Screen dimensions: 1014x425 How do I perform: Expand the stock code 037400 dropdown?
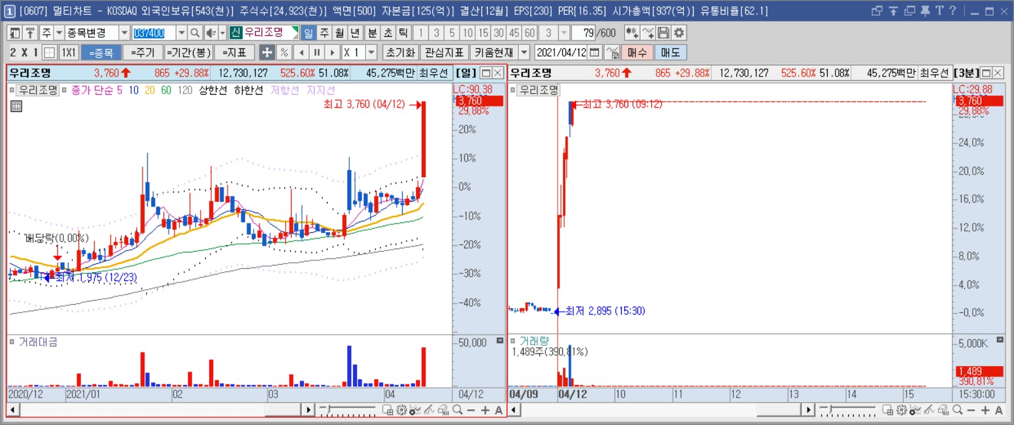tap(181, 33)
